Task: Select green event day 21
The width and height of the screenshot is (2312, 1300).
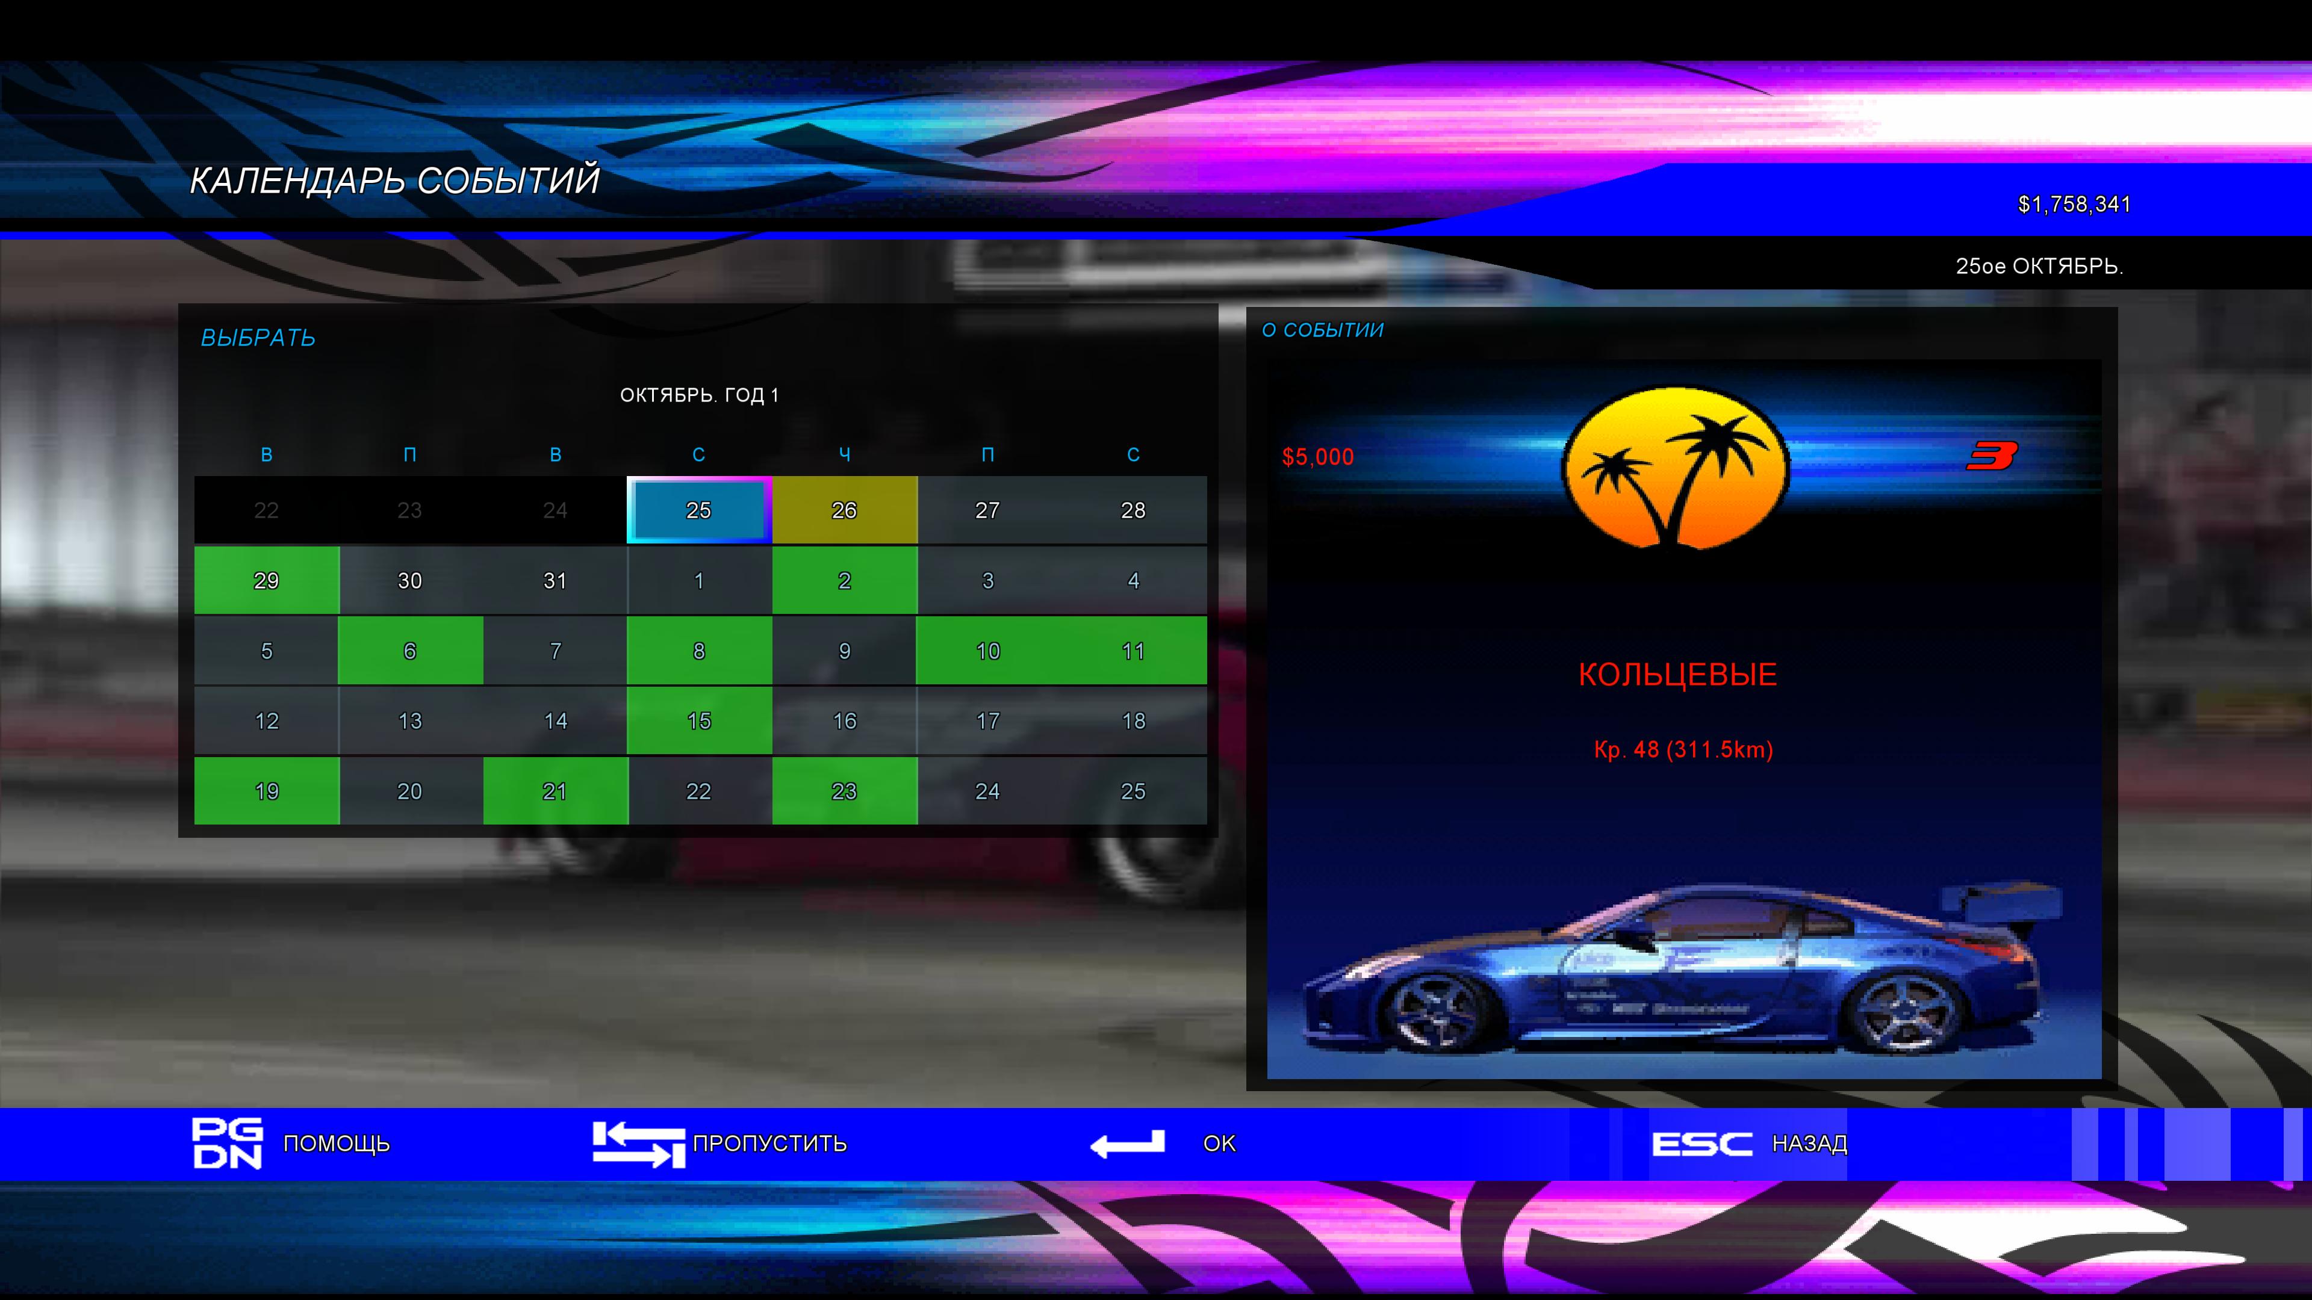Action: [556, 790]
